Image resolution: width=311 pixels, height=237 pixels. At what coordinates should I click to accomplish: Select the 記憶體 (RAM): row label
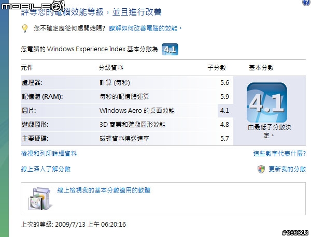pyautogui.click(x=43, y=97)
